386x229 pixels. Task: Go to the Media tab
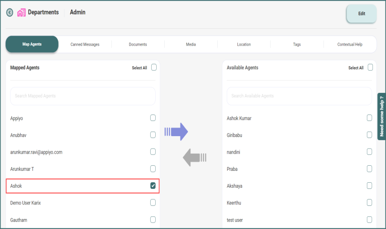click(190, 44)
